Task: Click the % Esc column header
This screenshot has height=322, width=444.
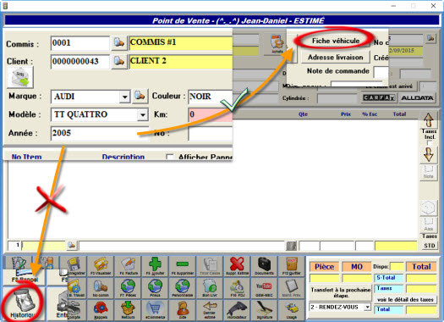Action: (370, 114)
